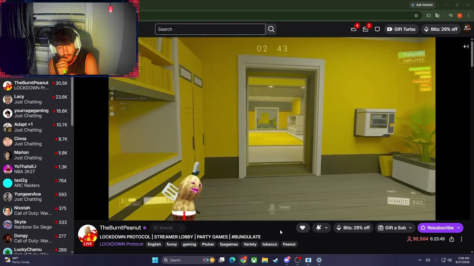Image resolution: width=474 pixels, height=266 pixels.
Task: Select the fpsgames tag
Action: (x=229, y=244)
